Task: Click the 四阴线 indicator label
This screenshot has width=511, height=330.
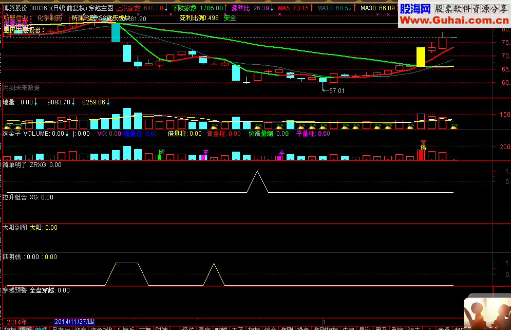Action: [x=12, y=257]
